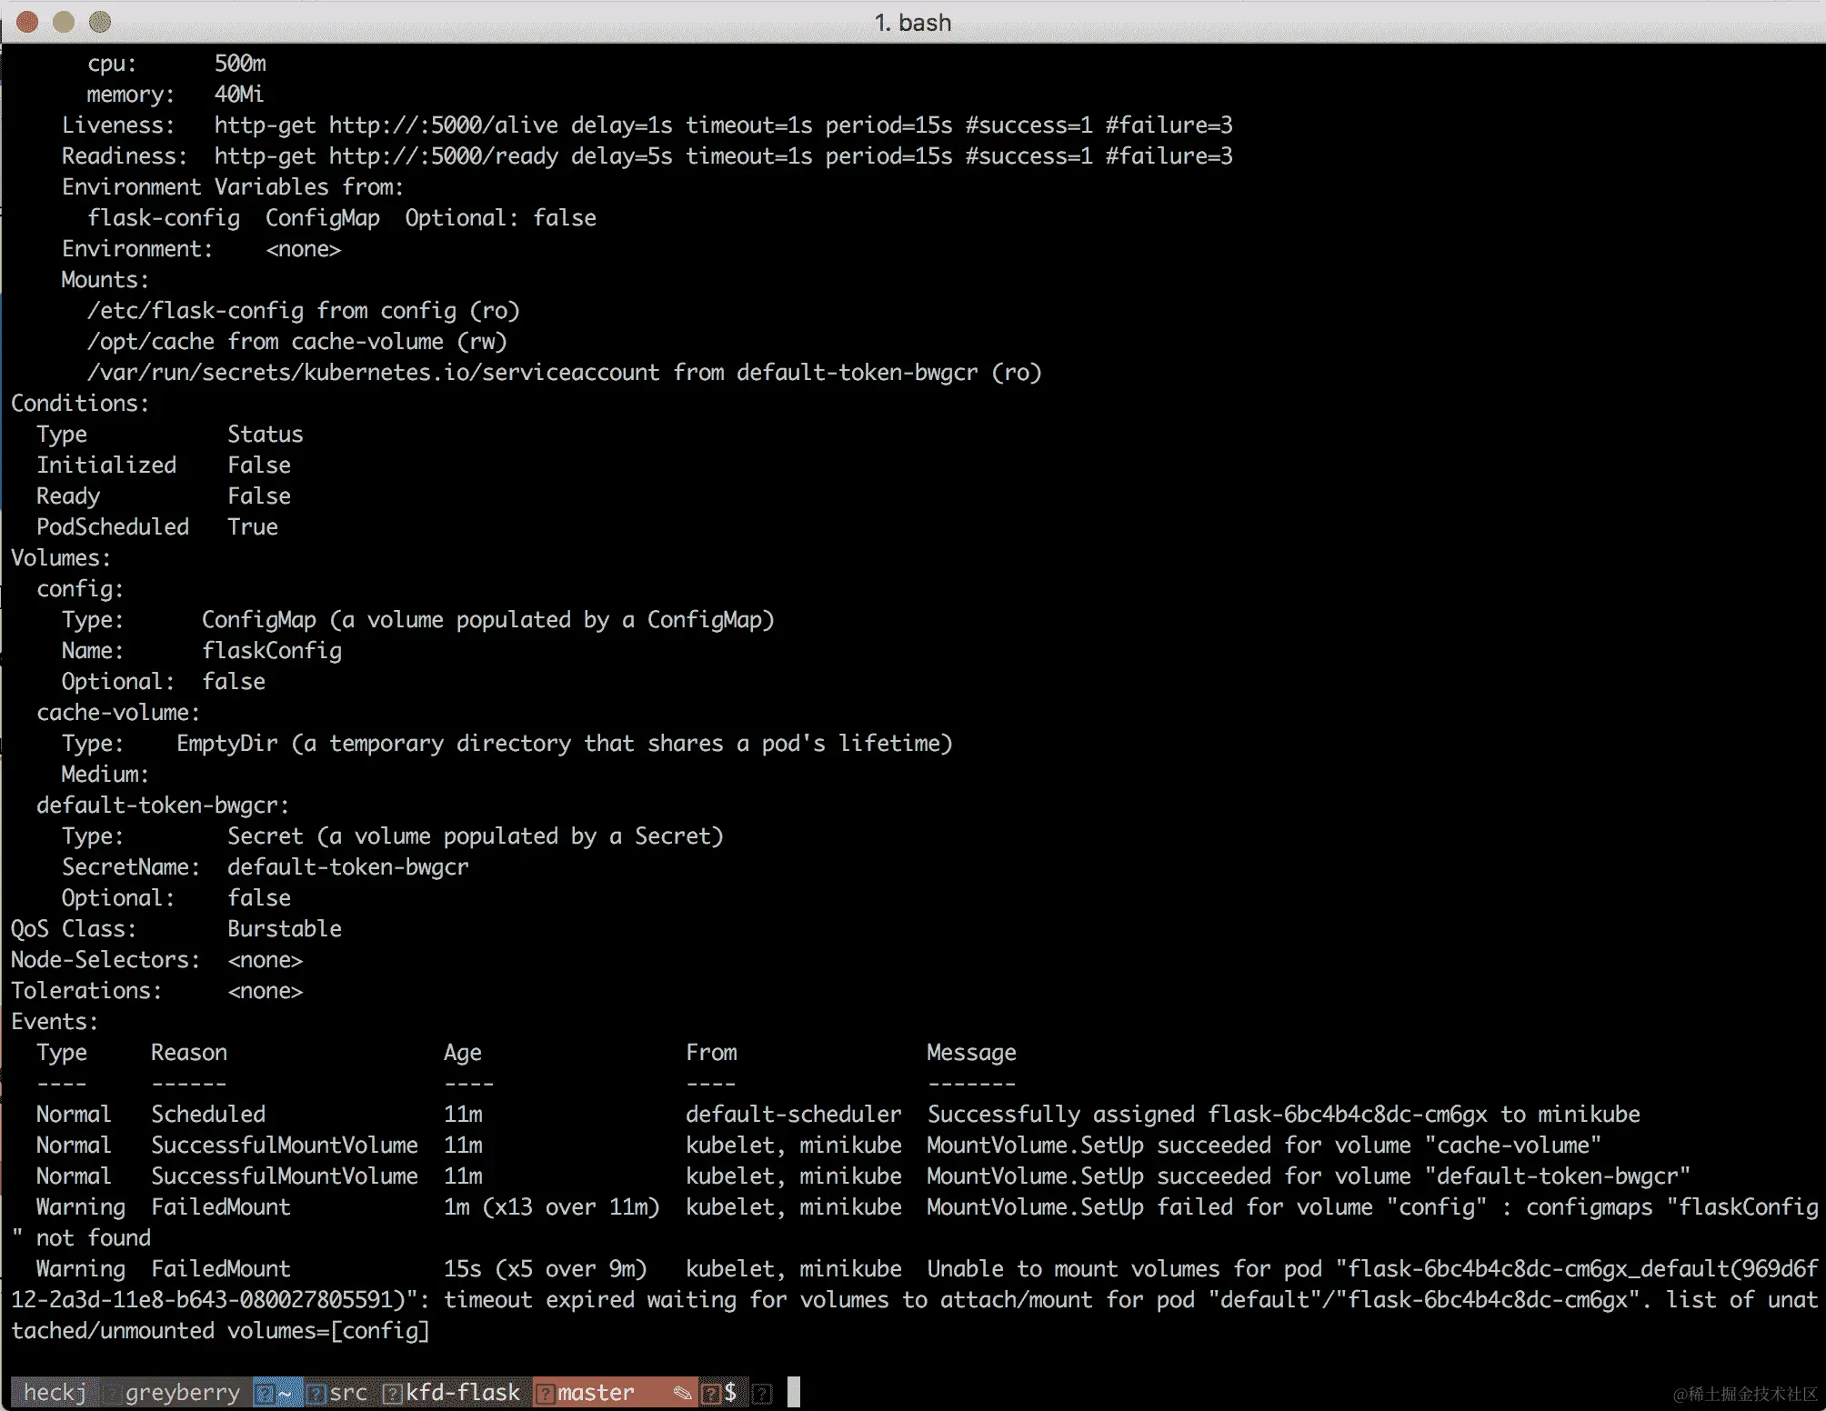Click the yellow minimize window button

pyautogui.click(x=64, y=22)
